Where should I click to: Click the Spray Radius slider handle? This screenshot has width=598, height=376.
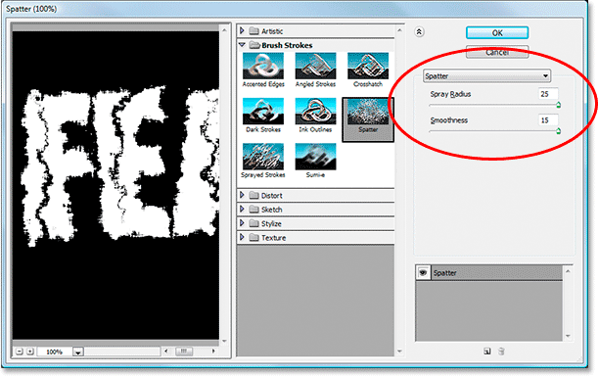click(558, 105)
